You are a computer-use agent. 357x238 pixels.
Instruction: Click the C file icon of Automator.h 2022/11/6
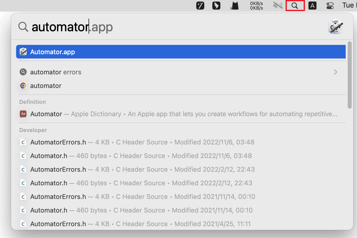tap(23, 156)
